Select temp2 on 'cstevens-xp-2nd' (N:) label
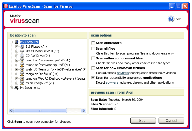 pyautogui.click(x=48, y=65)
